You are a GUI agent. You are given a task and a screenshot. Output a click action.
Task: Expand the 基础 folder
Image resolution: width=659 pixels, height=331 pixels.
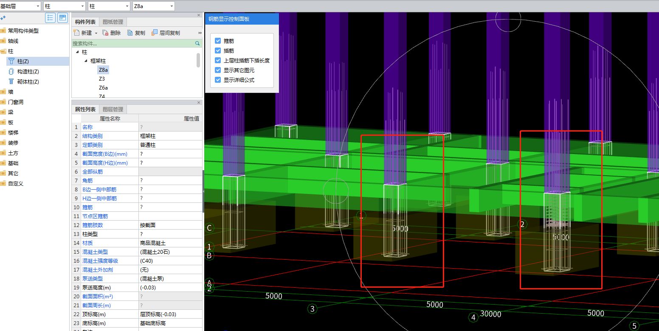3,163
